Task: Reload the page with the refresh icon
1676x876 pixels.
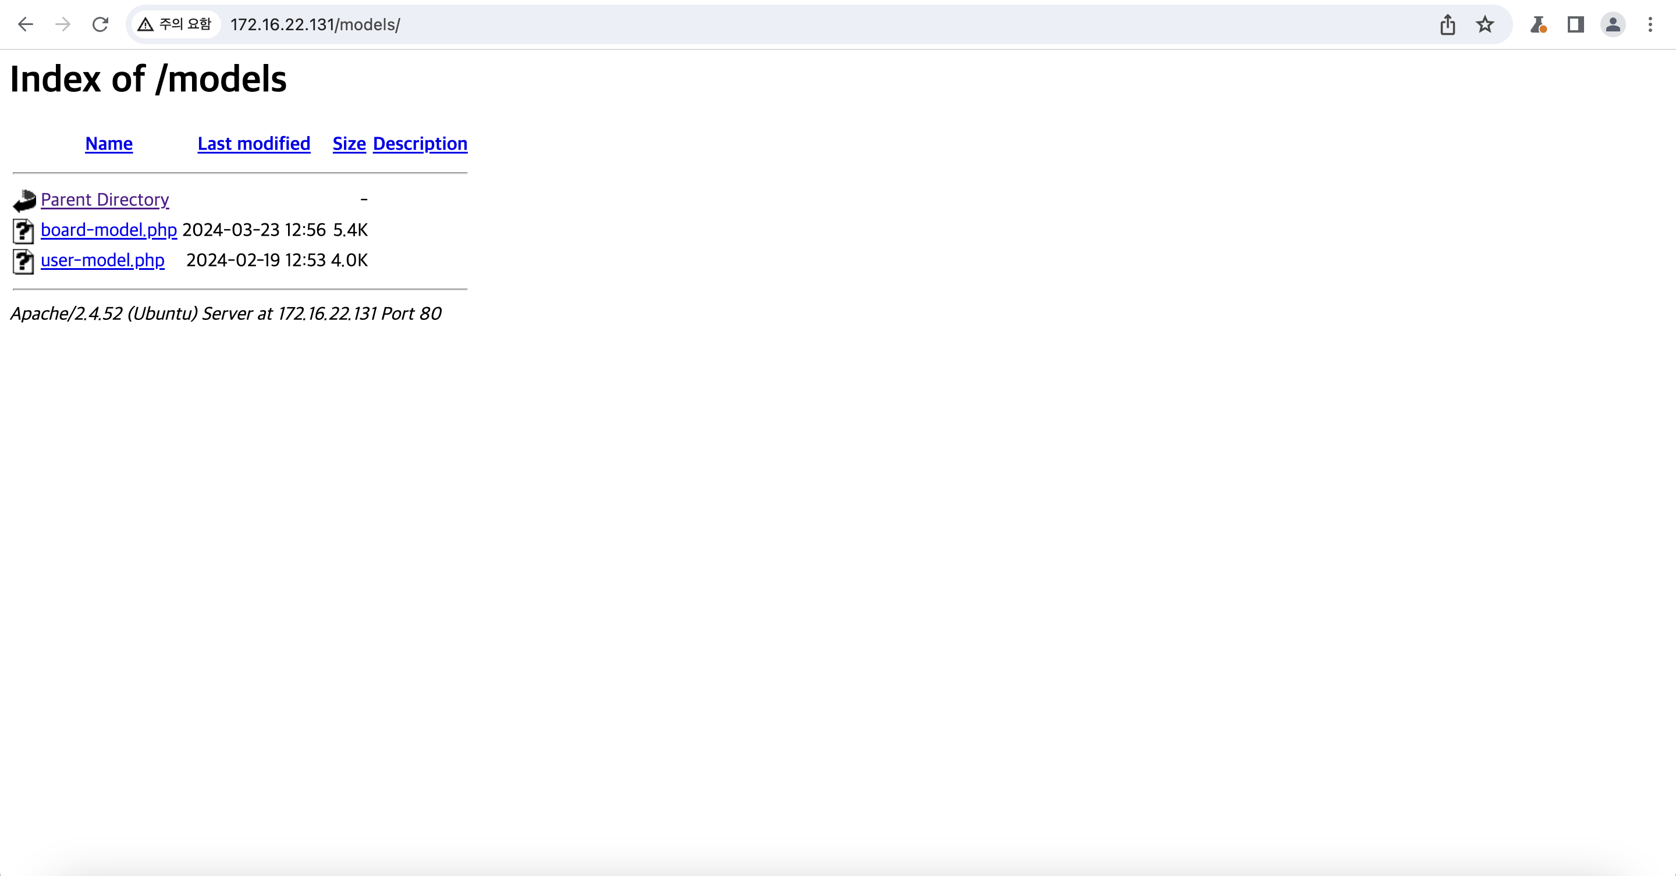Action: pos(100,24)
